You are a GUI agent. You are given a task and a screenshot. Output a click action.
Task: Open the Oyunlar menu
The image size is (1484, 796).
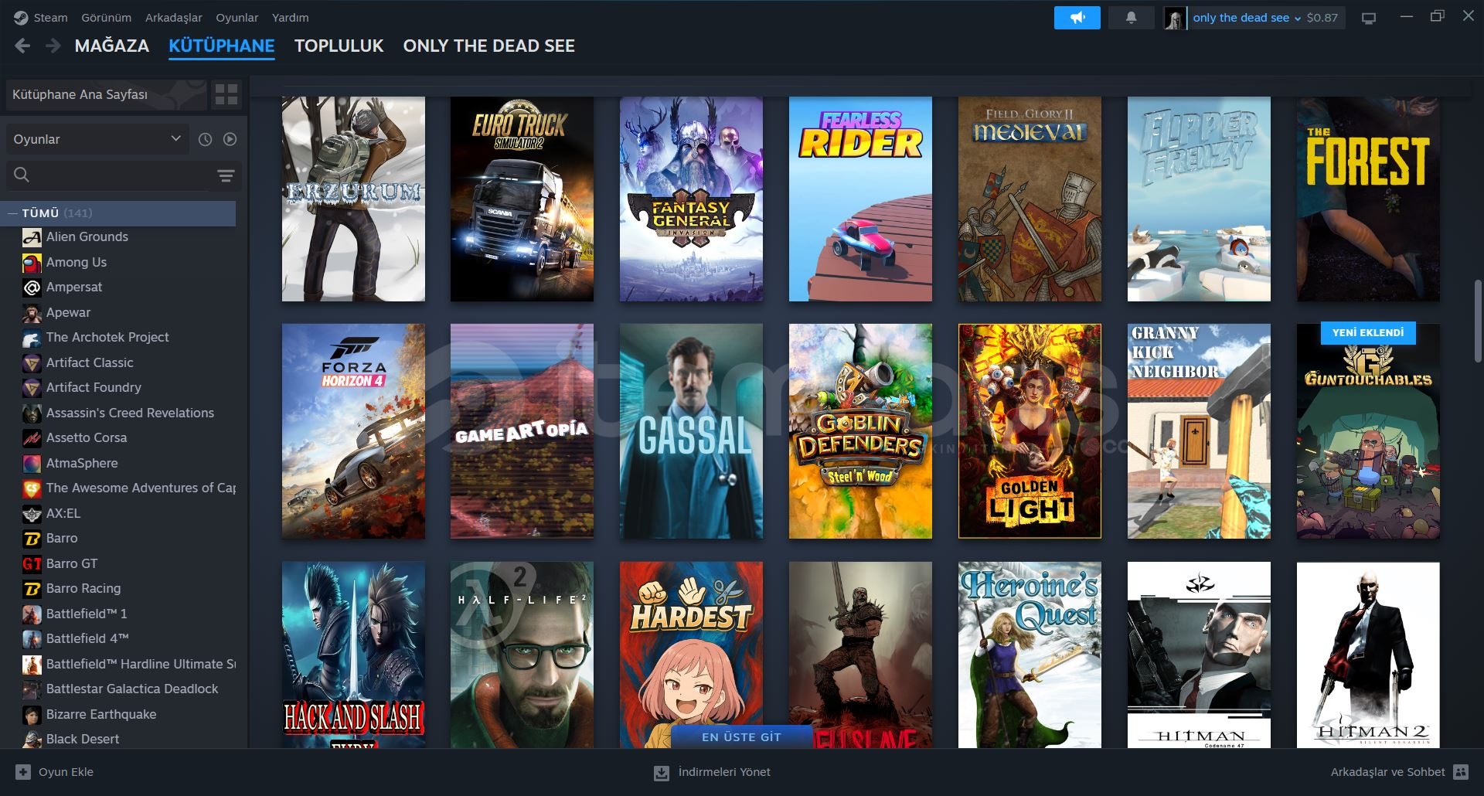point(237,18)
